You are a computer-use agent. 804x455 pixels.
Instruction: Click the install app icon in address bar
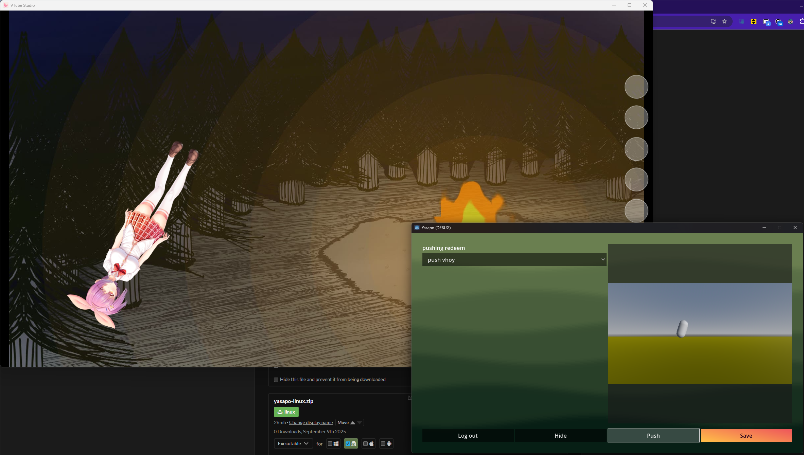pyautogui.click(x=713, y=21)
